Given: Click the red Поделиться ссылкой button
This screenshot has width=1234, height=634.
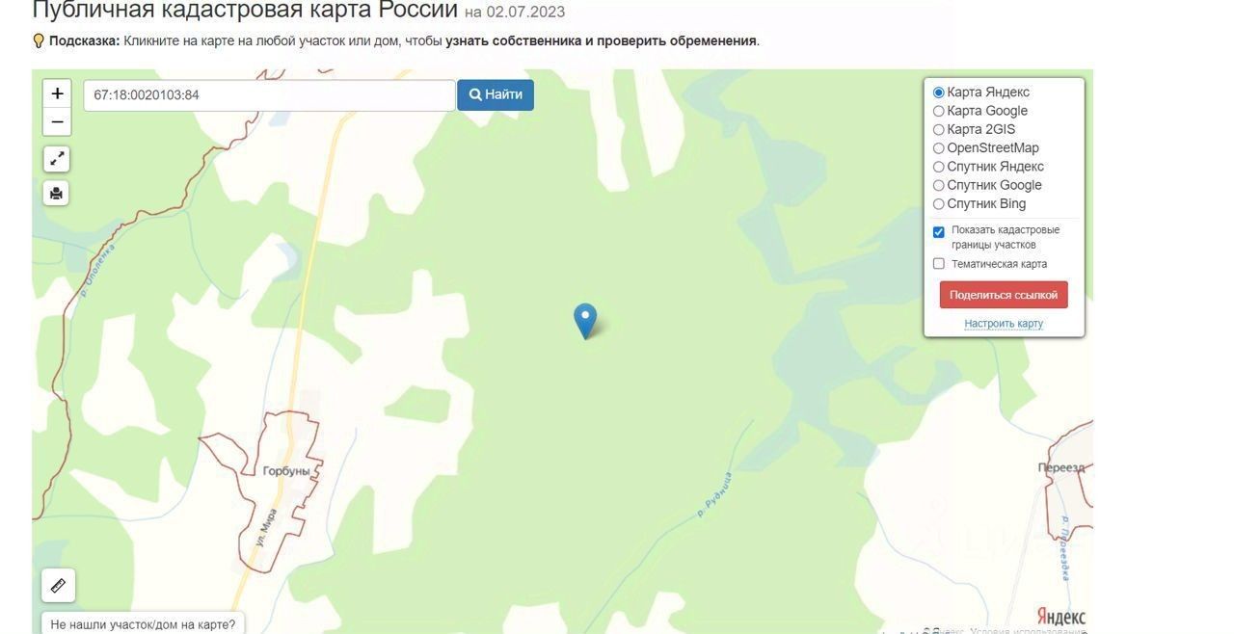Looking at the screenshot, I should point(1004,295).
